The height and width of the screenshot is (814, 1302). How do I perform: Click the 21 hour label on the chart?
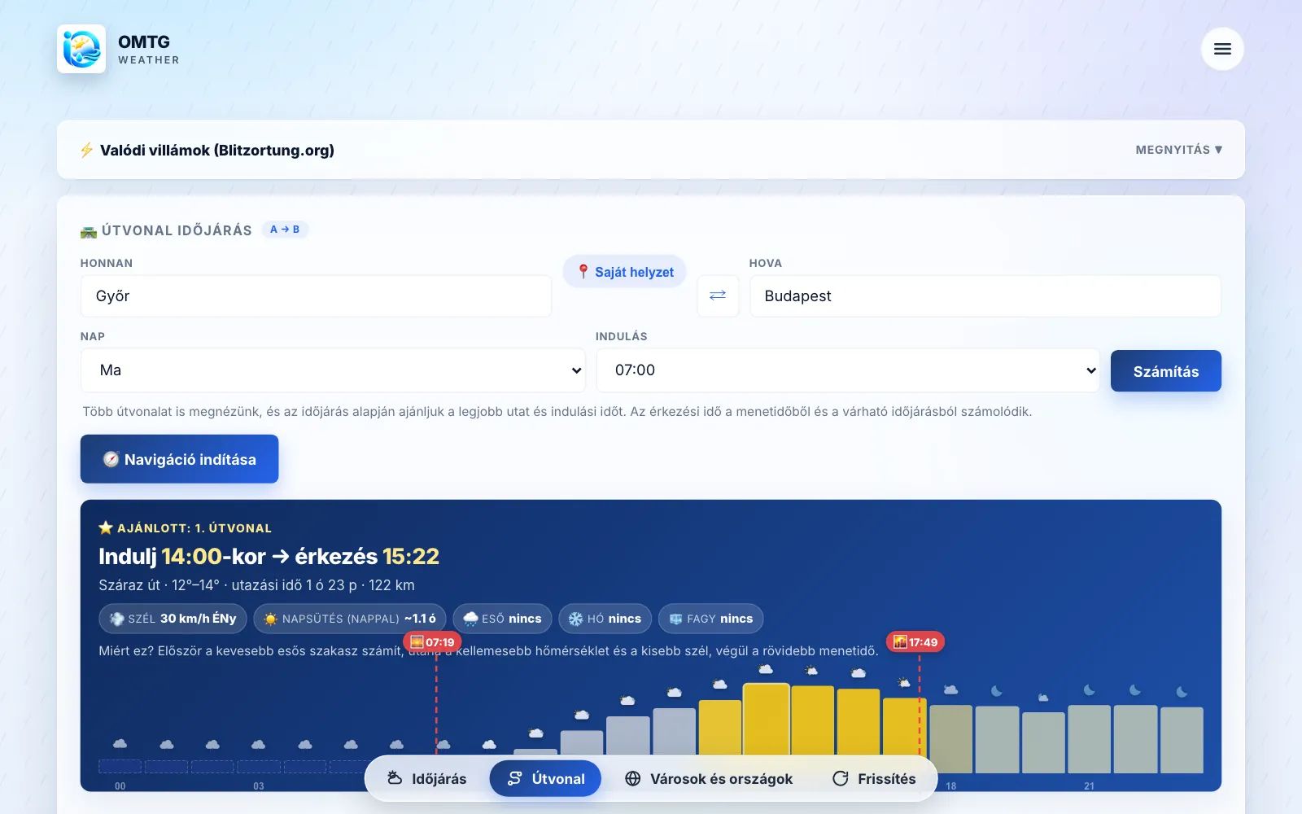(x=1089, y=786)
